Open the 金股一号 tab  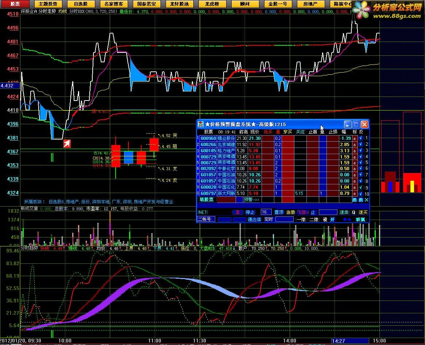pyautogui.click(x=278, y=4)
